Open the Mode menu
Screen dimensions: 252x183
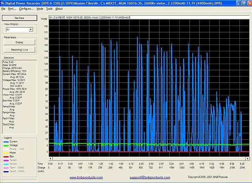(x=40, y=8)
